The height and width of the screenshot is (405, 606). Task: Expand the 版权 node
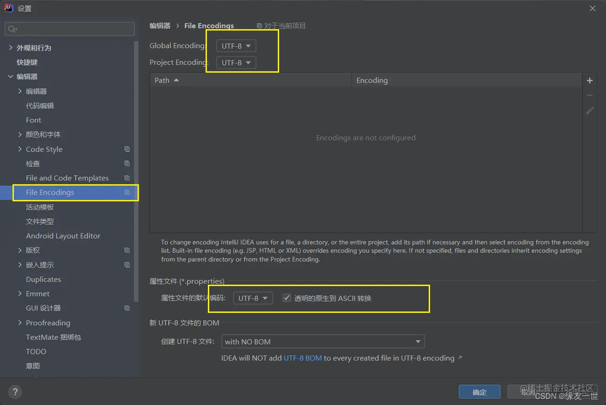click(x=20, y=250)
